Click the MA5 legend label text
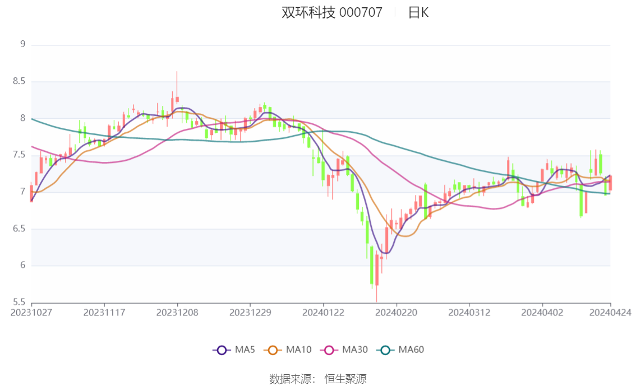 (245, 350)
